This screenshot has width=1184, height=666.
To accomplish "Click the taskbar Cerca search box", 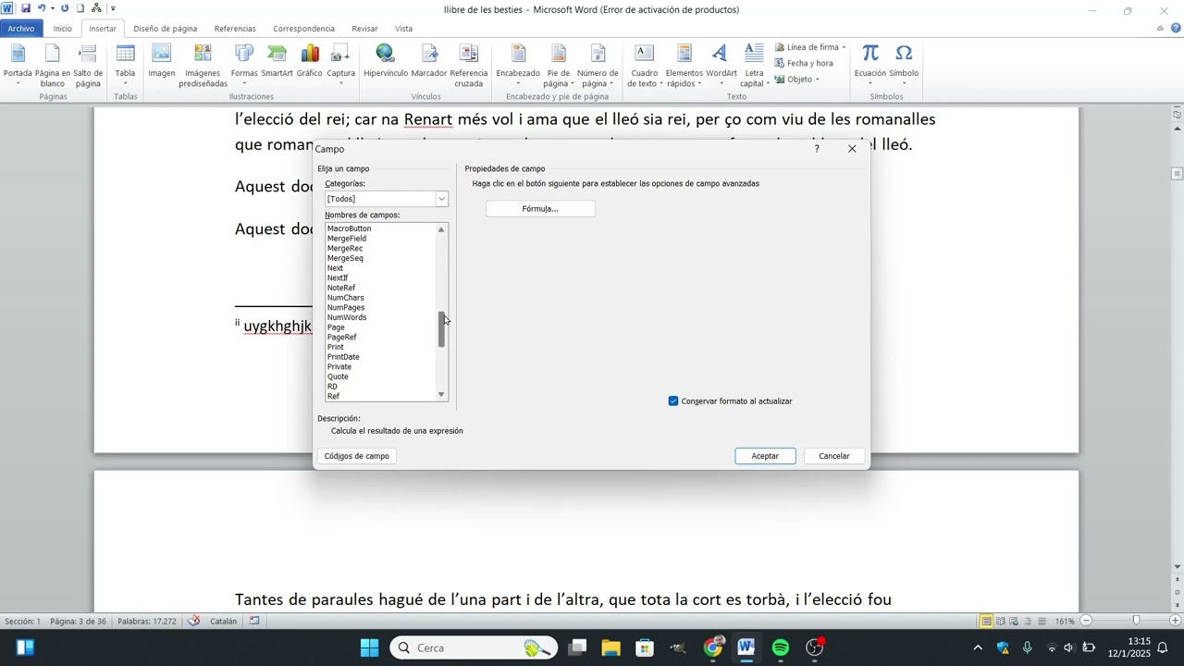I will pyautogui.click(x=474, y=647).
